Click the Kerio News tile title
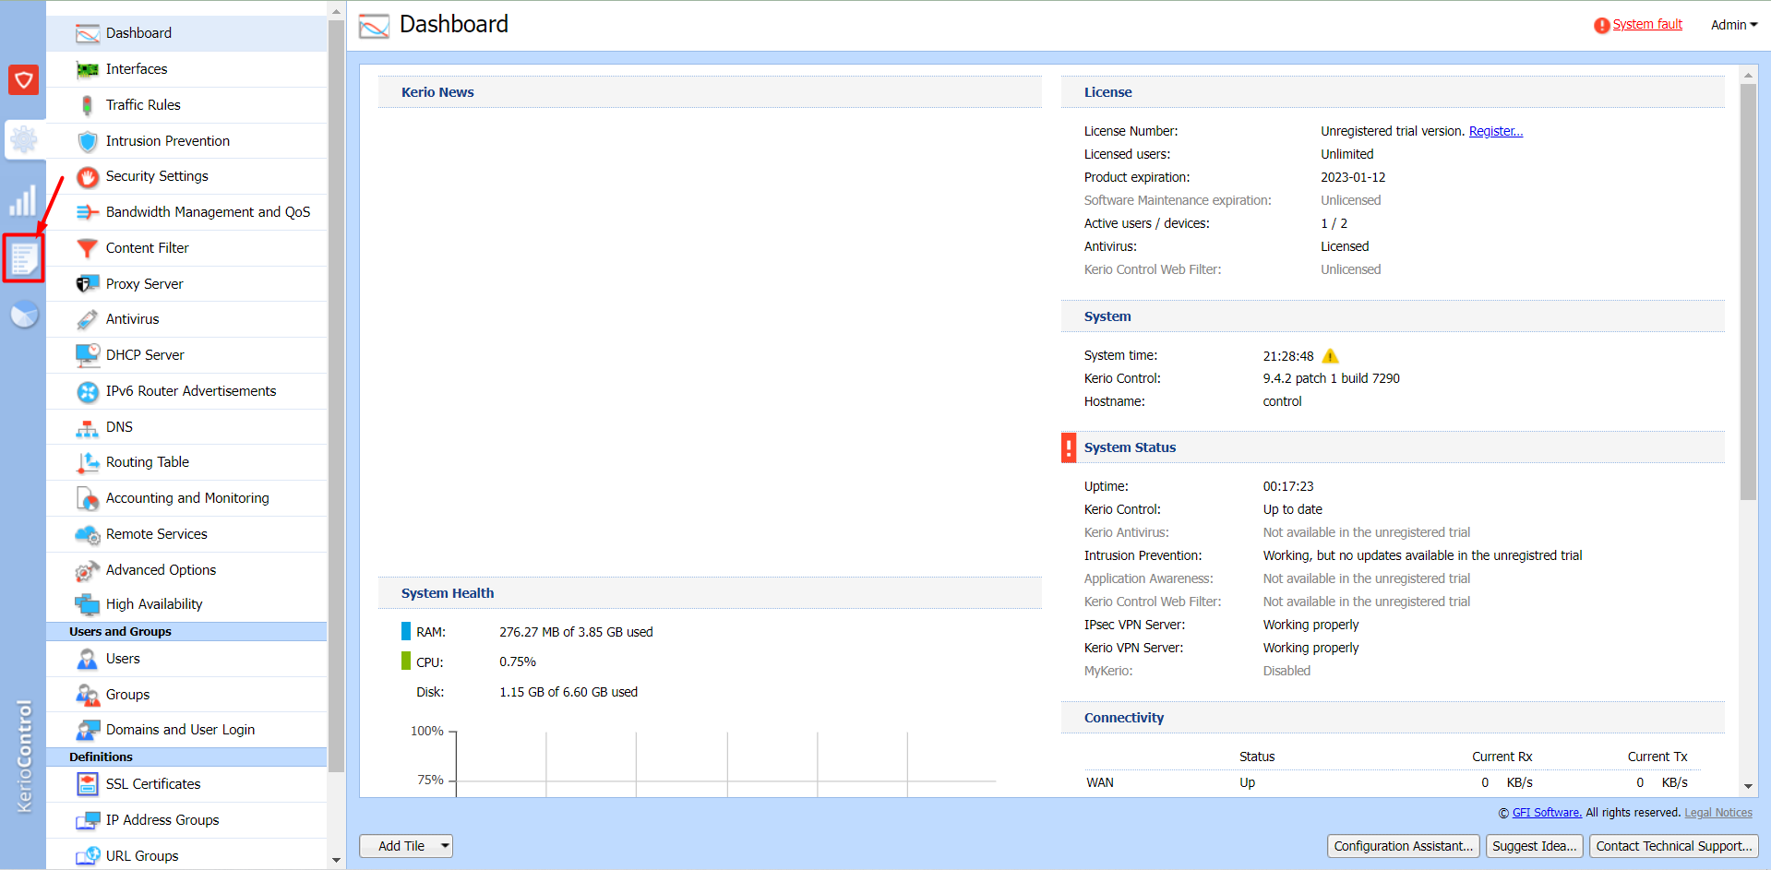Screen dimensions: 1771x870 click(x=437, y=92)
